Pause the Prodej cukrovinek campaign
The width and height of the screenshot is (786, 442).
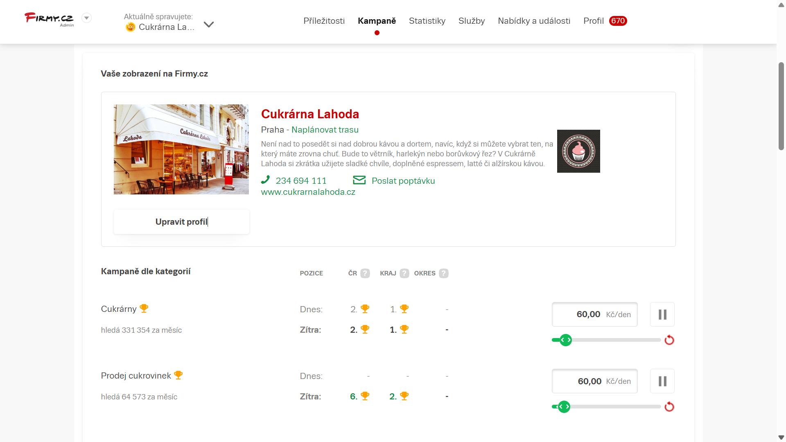(x=662, y=381)
